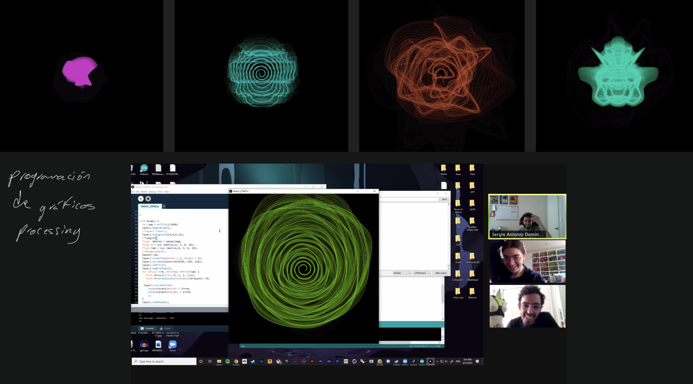Select the sketch_210421a editor tab
693x384 pixels.
tap(150, 206)
